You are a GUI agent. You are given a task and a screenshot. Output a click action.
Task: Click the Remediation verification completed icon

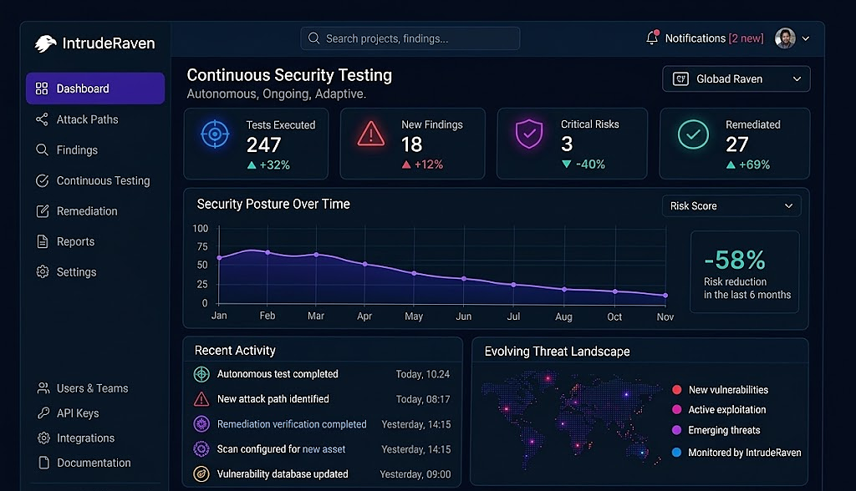click(x=201, y=424)
